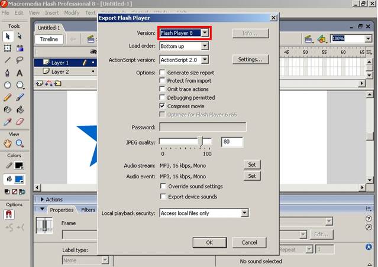
Task: Click the Add Motion Guide icon
Action: pyautogui.click(x=49, y=83)
